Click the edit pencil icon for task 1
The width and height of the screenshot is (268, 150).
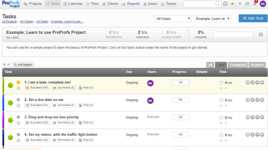(x=257, y=82)
